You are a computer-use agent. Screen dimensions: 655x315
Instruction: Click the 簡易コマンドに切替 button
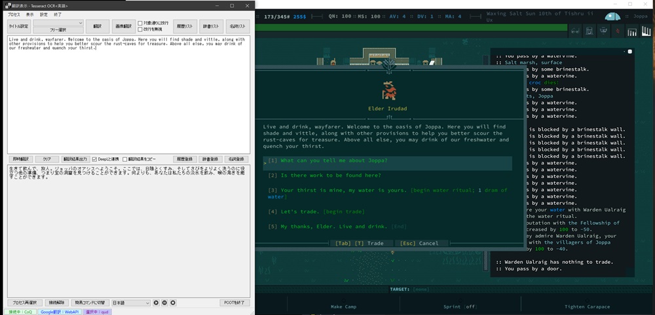coord(90,303)
